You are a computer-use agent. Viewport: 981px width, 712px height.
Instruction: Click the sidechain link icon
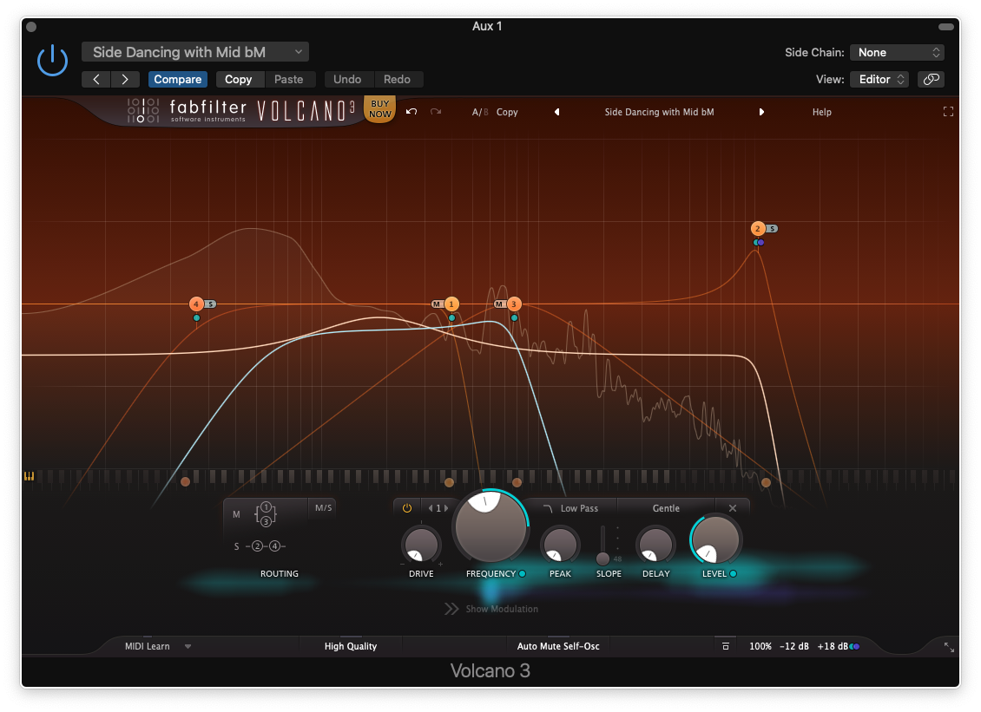pos(931,79)
